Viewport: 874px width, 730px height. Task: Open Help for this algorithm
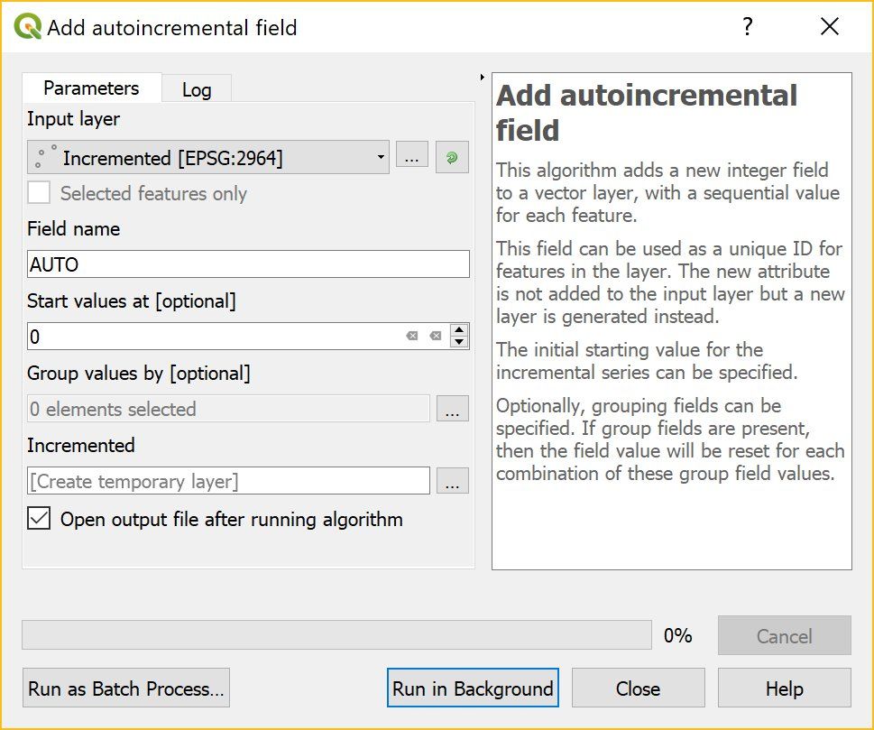point(785,688)
